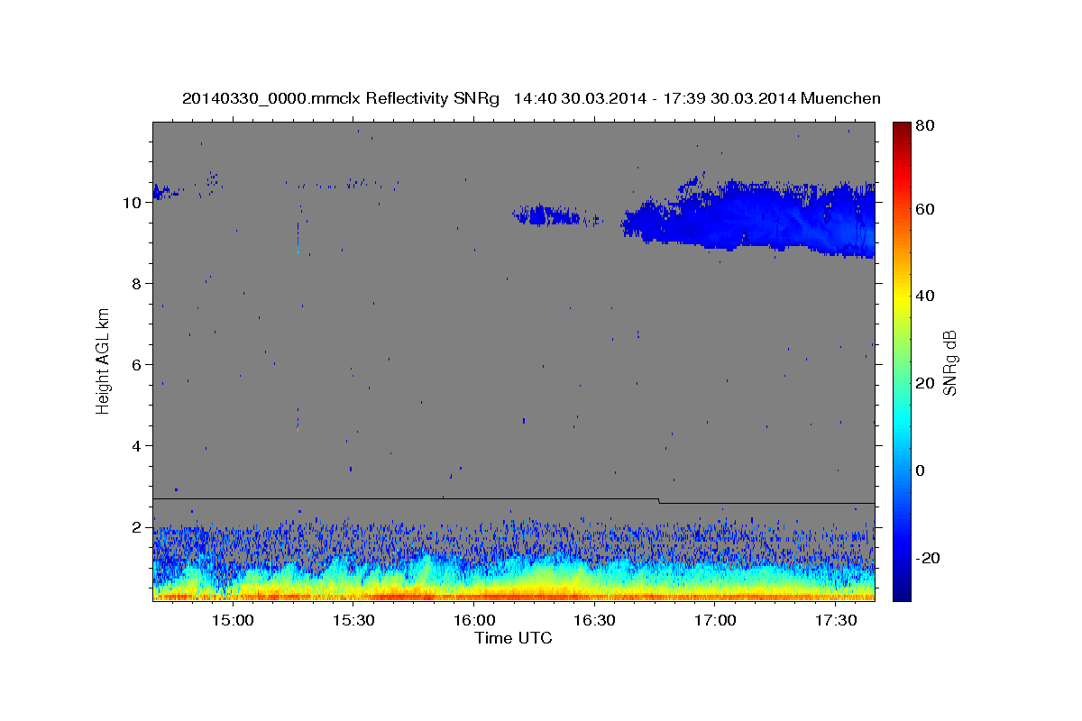Click the colorbar value label 60
Image resolution: width=1082 pixels, height=721 pixels.
coord(924,209)
